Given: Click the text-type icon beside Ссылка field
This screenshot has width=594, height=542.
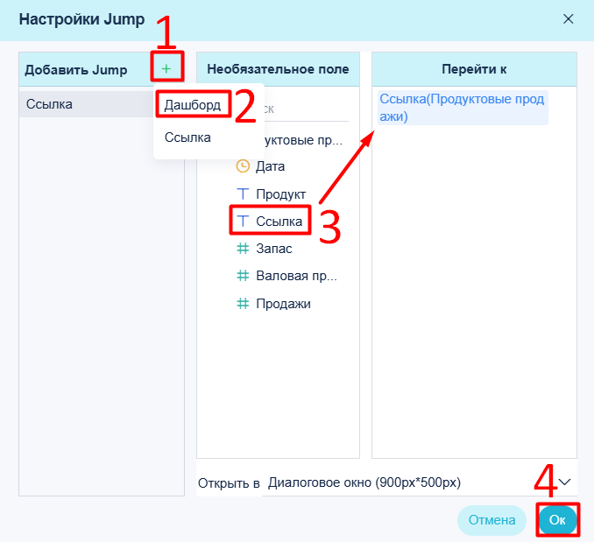Looking at the screenshot, I should click(243, 221).
